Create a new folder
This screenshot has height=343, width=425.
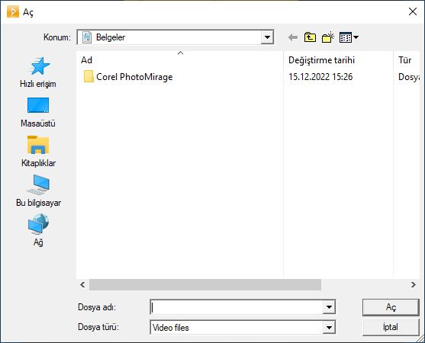click(x=327, y=37)
